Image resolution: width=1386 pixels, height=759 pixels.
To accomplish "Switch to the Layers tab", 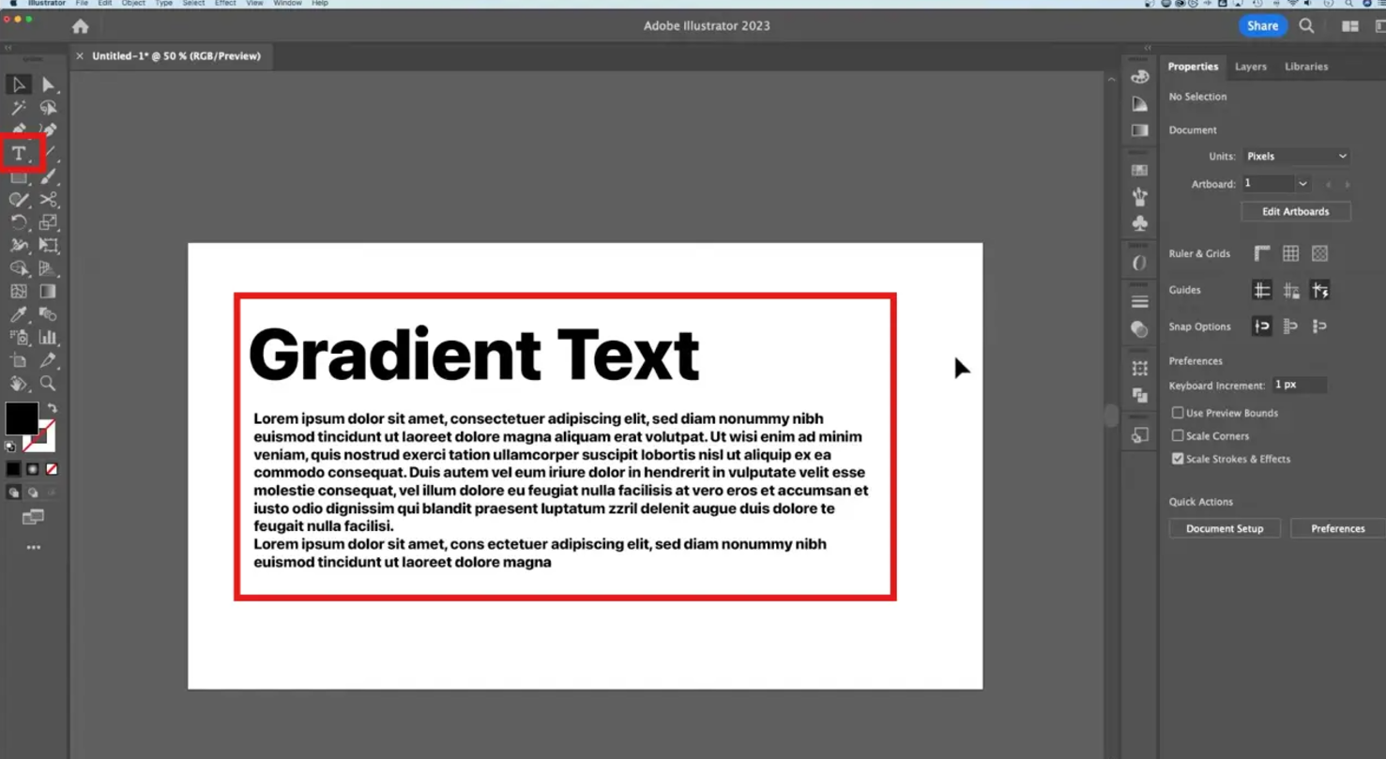I will point(1251,67).
